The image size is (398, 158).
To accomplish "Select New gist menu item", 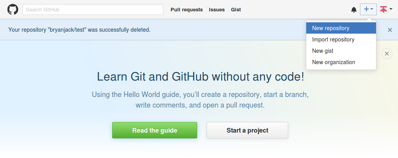I will [341, 51].
